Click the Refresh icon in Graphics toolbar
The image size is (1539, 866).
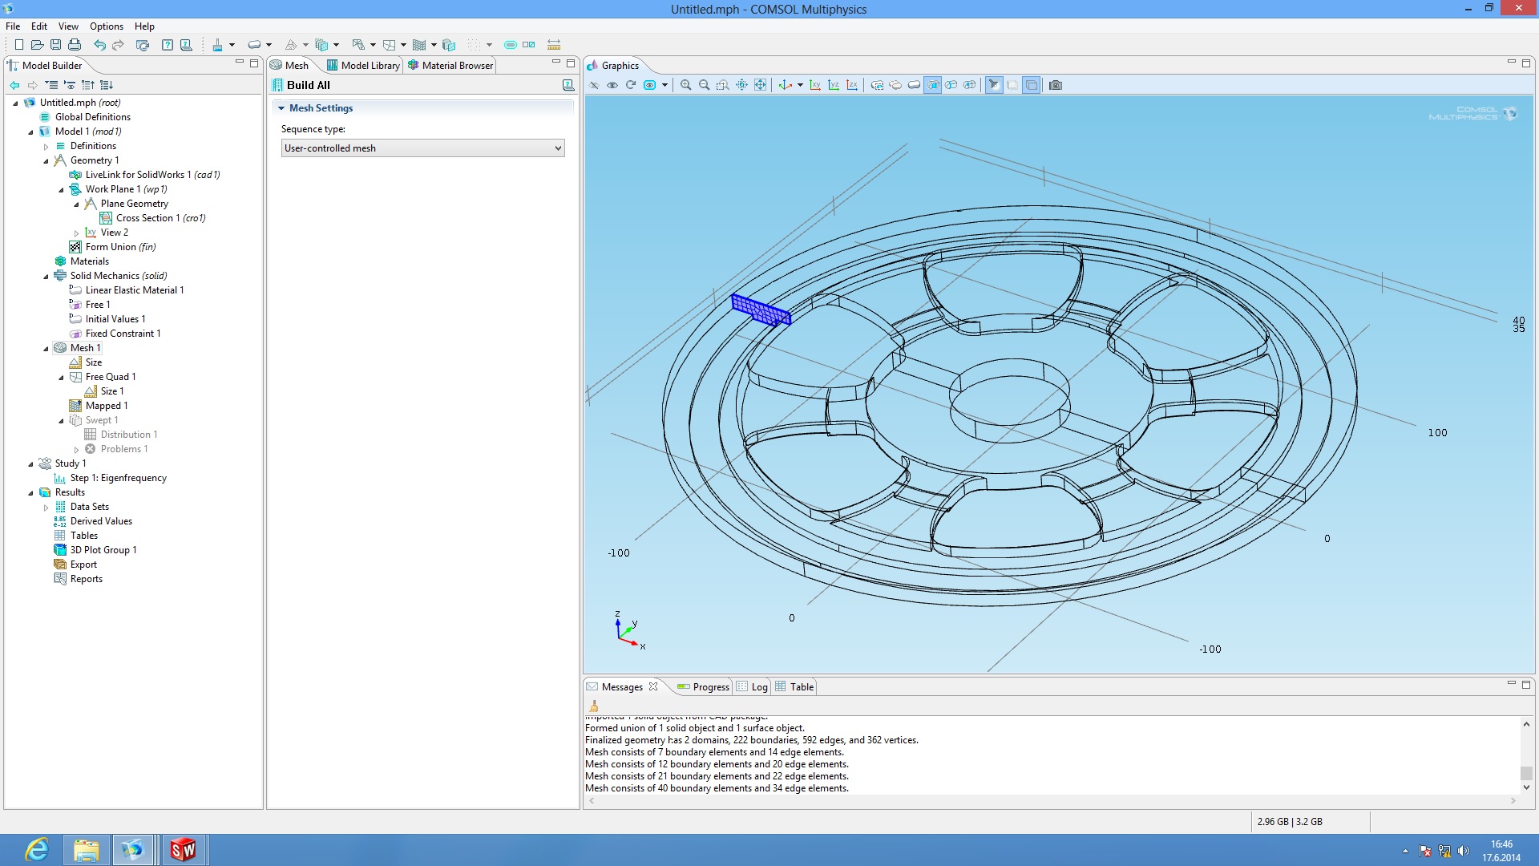(x=631, y=85)
